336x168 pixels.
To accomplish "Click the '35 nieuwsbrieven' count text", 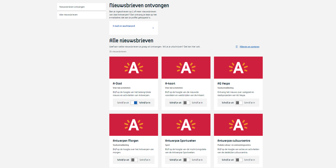I will pyautogui.click(x=118, y=52).
